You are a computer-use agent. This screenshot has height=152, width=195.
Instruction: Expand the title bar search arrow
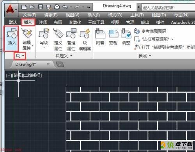click(x=139, y=7)
